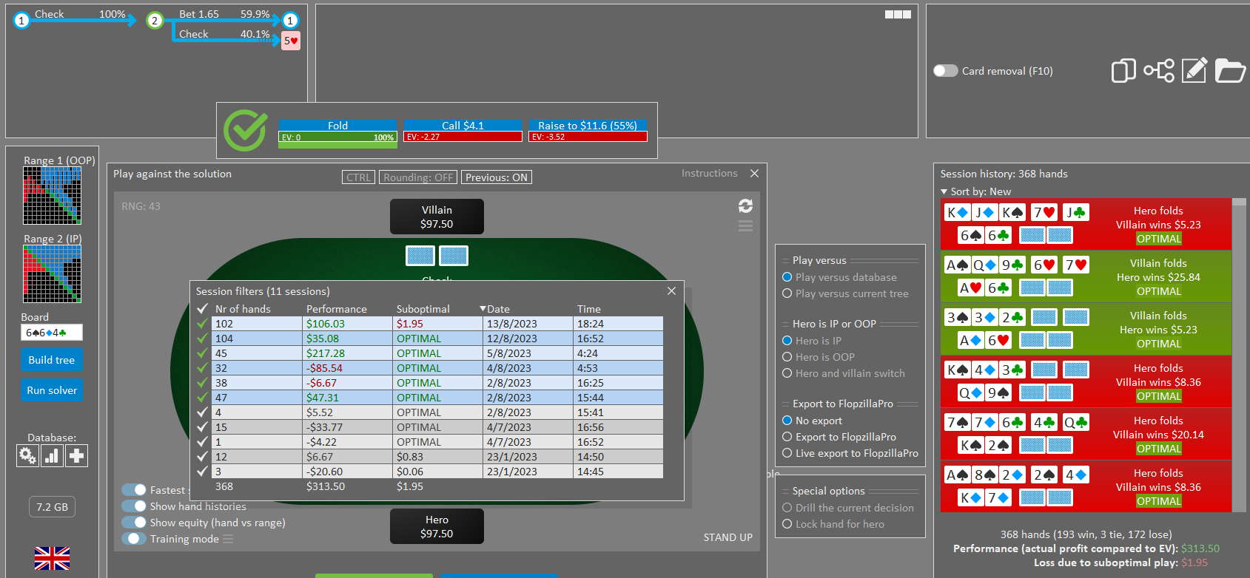Uncheck the 45 hands session checkmark
1250x578 pixels.
202,353
